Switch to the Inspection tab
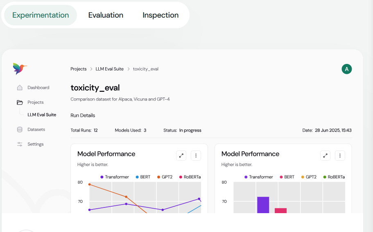373x232 pixels. pyautogui.click(x=161, y=15)
